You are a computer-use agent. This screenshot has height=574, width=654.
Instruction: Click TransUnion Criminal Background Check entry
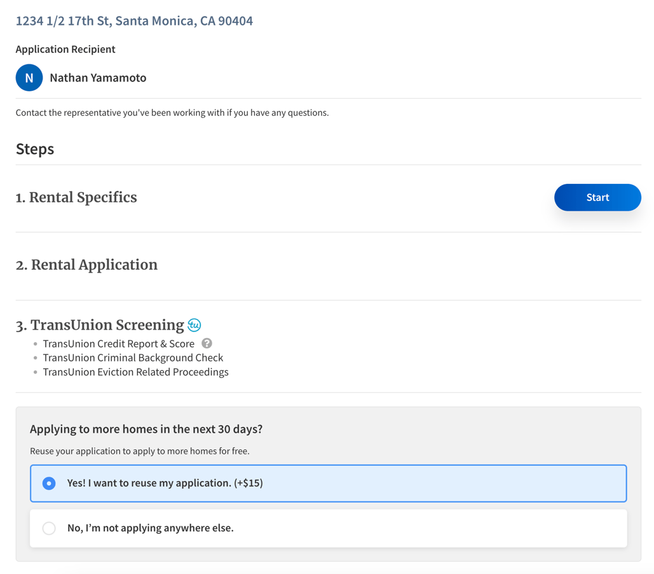[x=133, y=358]
